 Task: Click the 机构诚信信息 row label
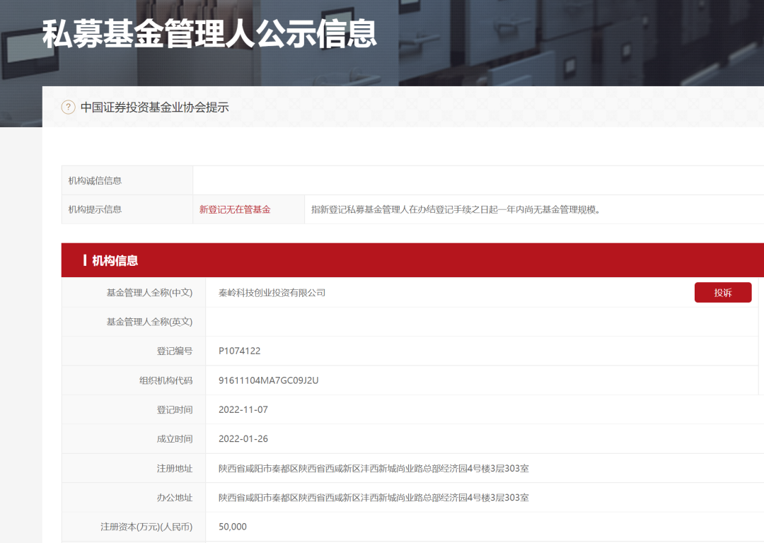pos(95,180)
